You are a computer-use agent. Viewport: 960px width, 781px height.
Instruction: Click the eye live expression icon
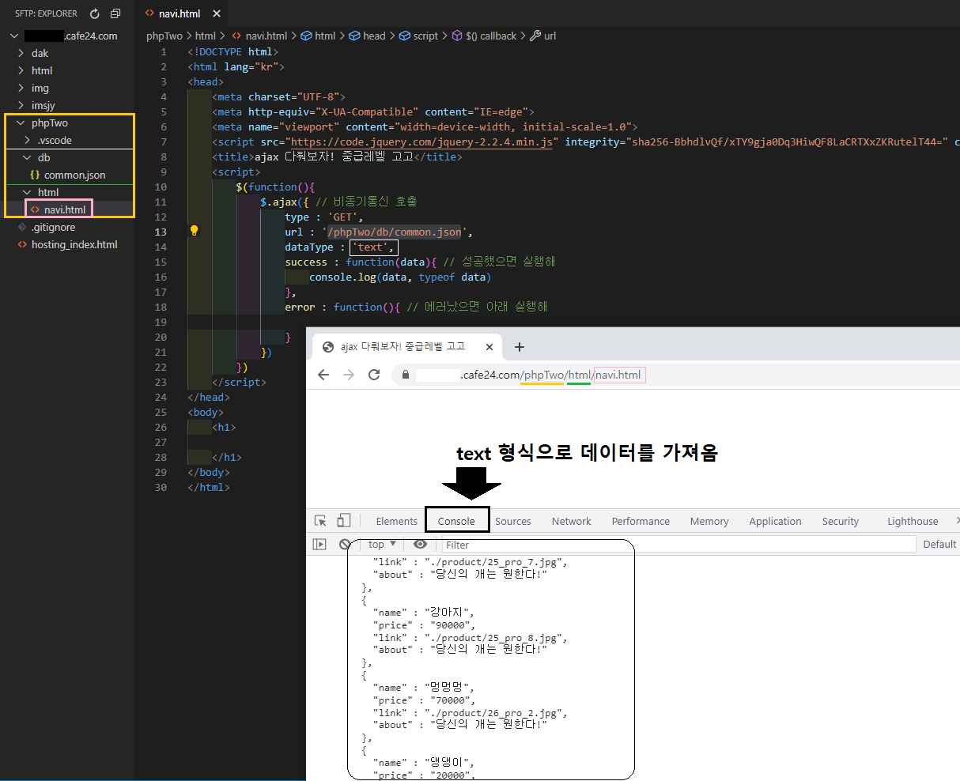pos(420,544)
